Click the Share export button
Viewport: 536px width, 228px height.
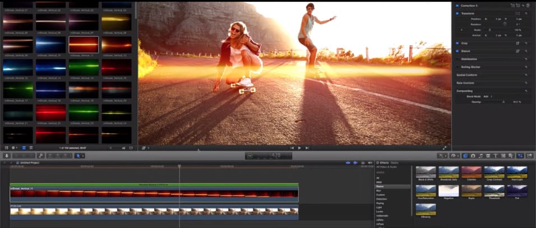tap(529, 156)
